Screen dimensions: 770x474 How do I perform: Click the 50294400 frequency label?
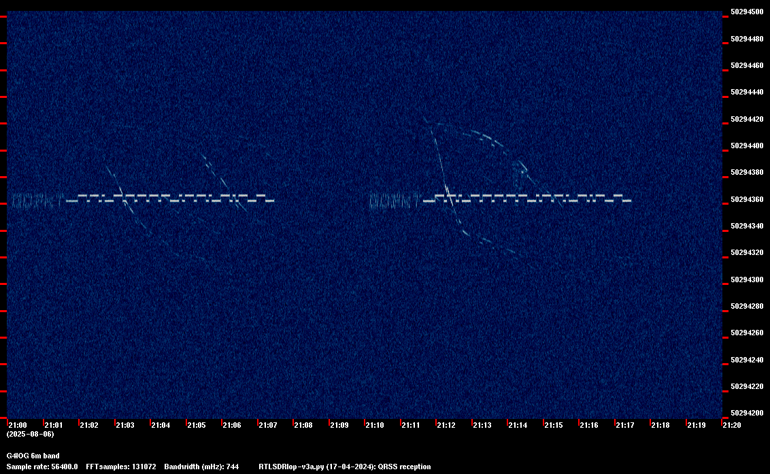747,146
